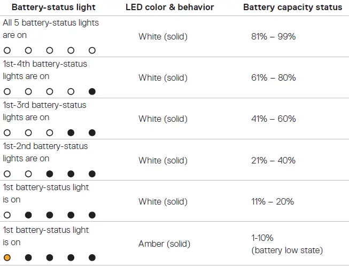Click the "Battery capacity status" column header
The image size is (349, 266).
[292, 7]
